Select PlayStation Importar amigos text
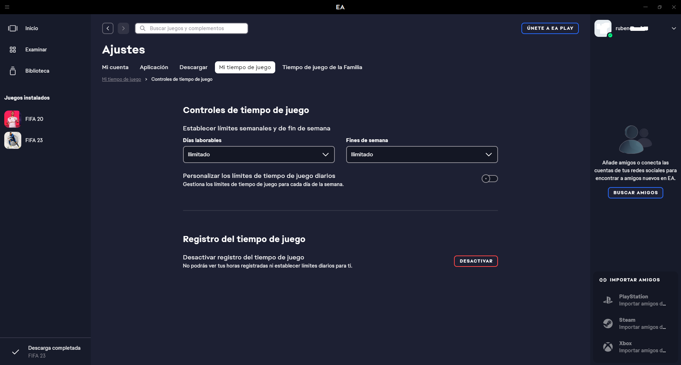The image size is (681, 365). (x=642, y=304)
